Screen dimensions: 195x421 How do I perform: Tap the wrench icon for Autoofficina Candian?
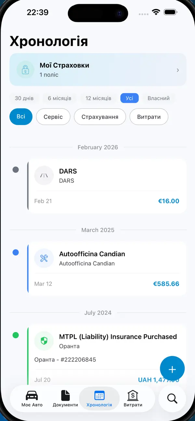coord(44,258)
